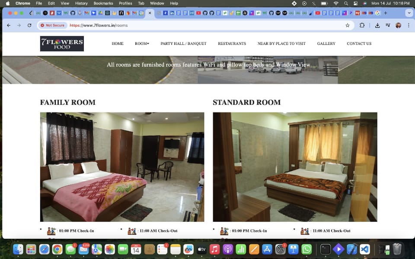Screen dimensions: 415x259
Task: Open PARTY HALL / BANQUET page
Action: pyautogui.click(x=183, y=44)
